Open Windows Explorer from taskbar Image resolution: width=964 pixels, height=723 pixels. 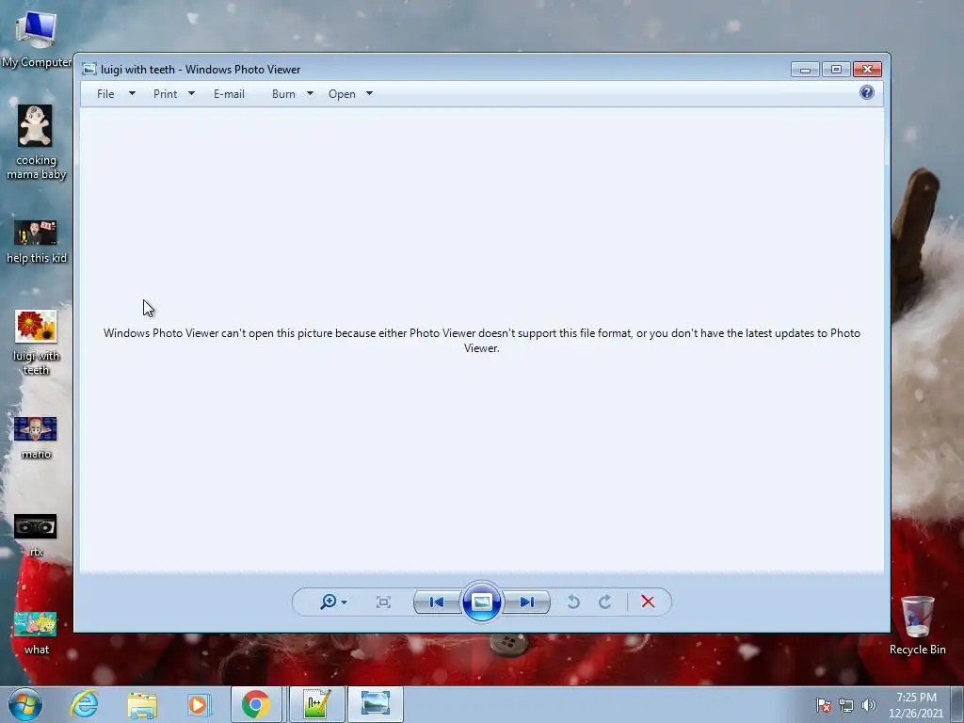click(142, 704)
